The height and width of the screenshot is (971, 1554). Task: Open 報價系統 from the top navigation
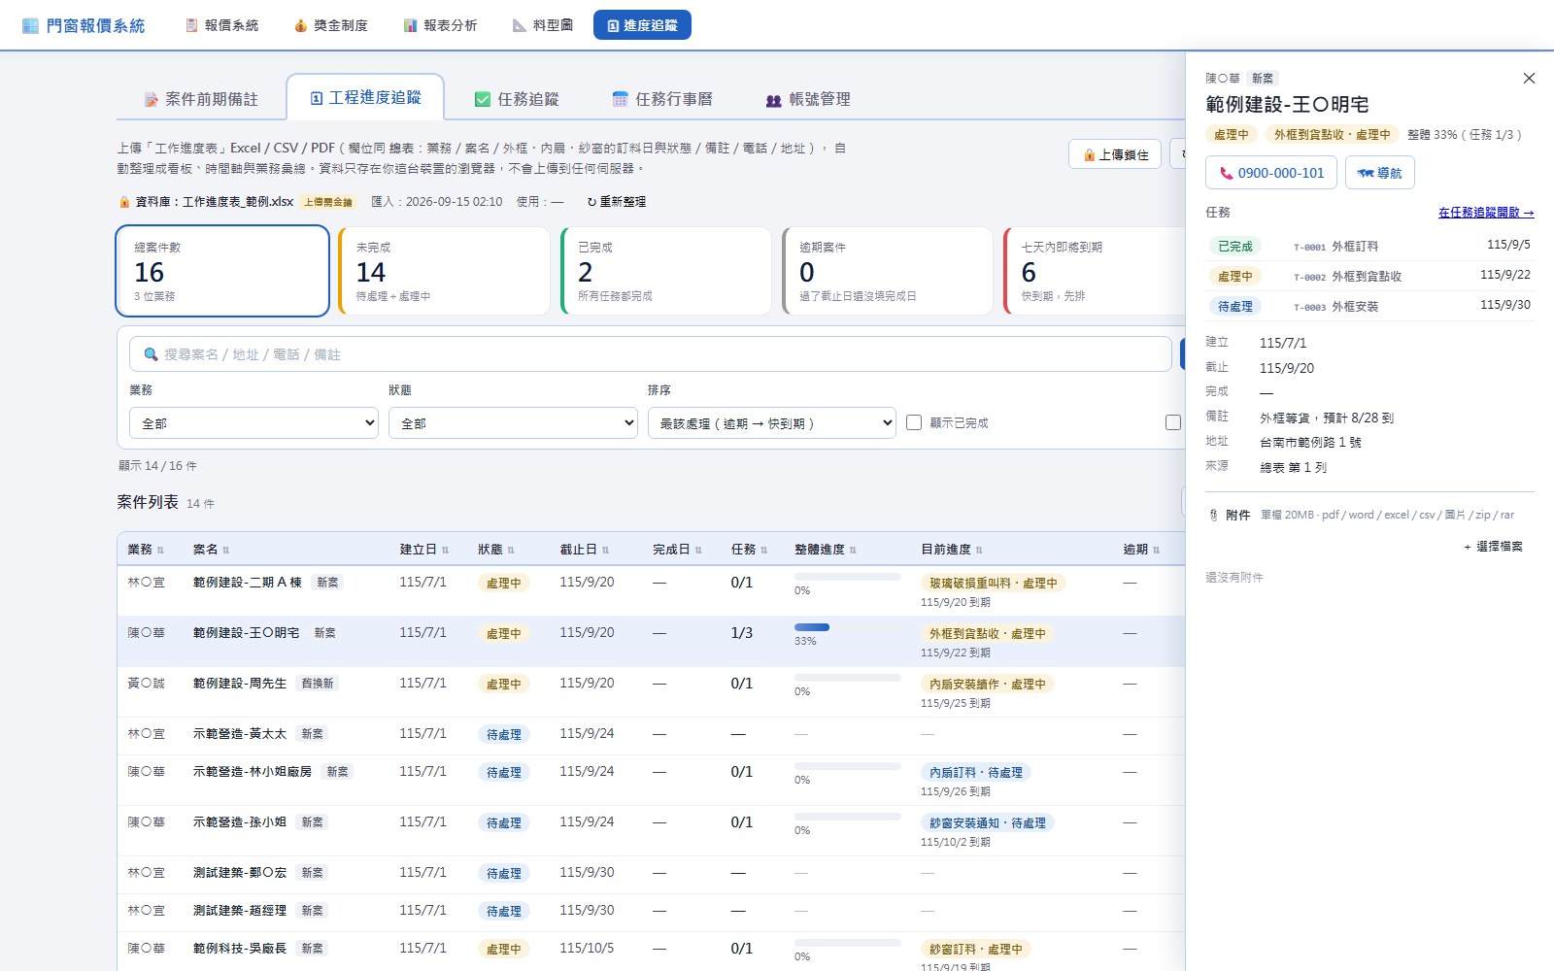pos(221,25)
